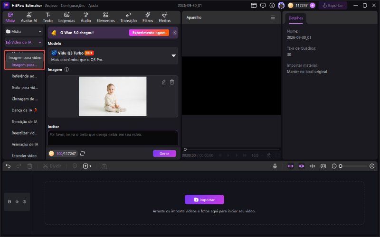
Task: Click the Experimente agora button
Action: [x=149, y=33]
